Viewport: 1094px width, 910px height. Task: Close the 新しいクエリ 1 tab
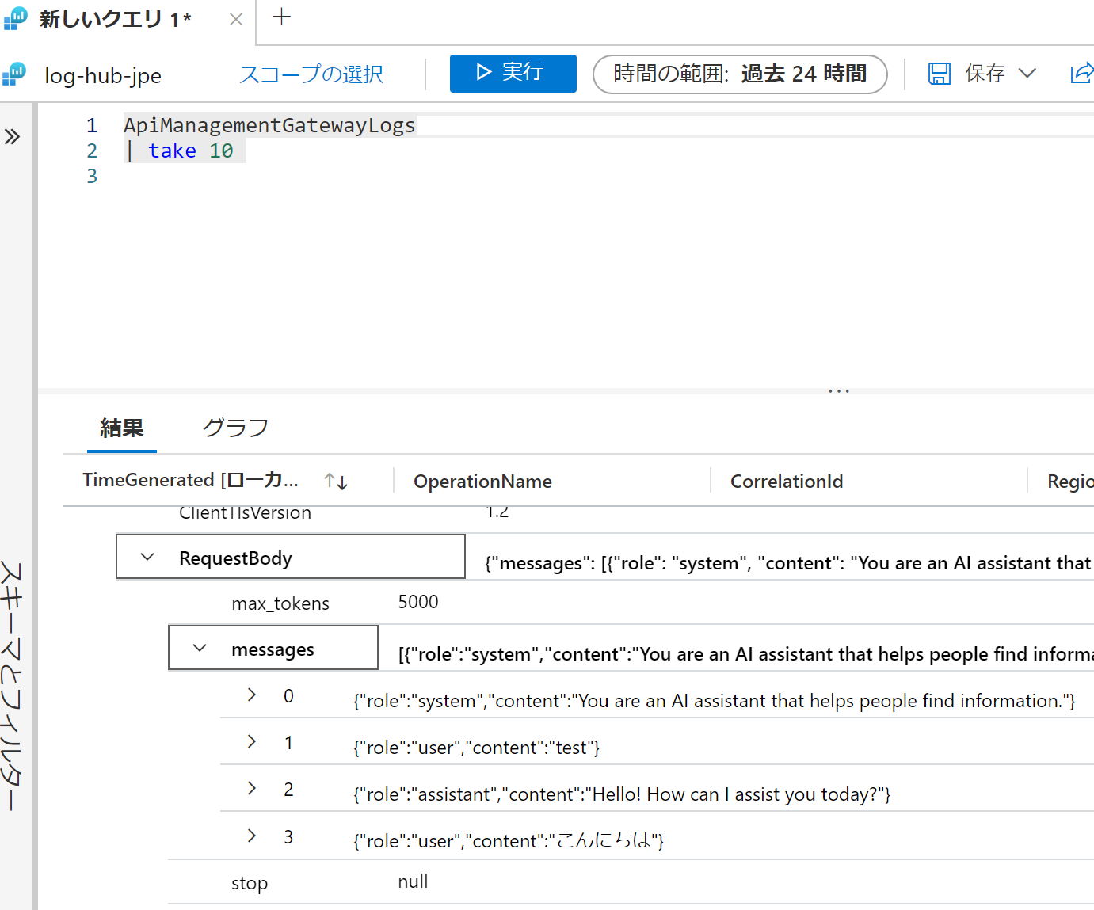click(x=235, y=19)
